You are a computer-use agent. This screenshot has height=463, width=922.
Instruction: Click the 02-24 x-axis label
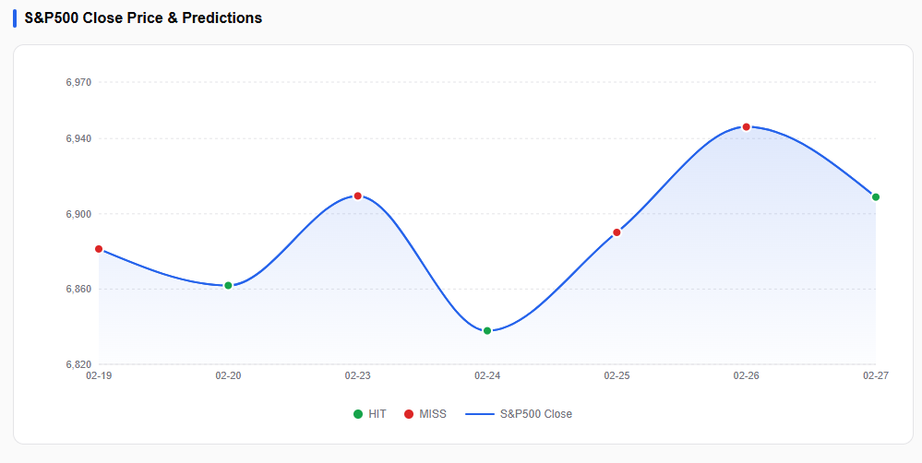(x=487, y=375)
